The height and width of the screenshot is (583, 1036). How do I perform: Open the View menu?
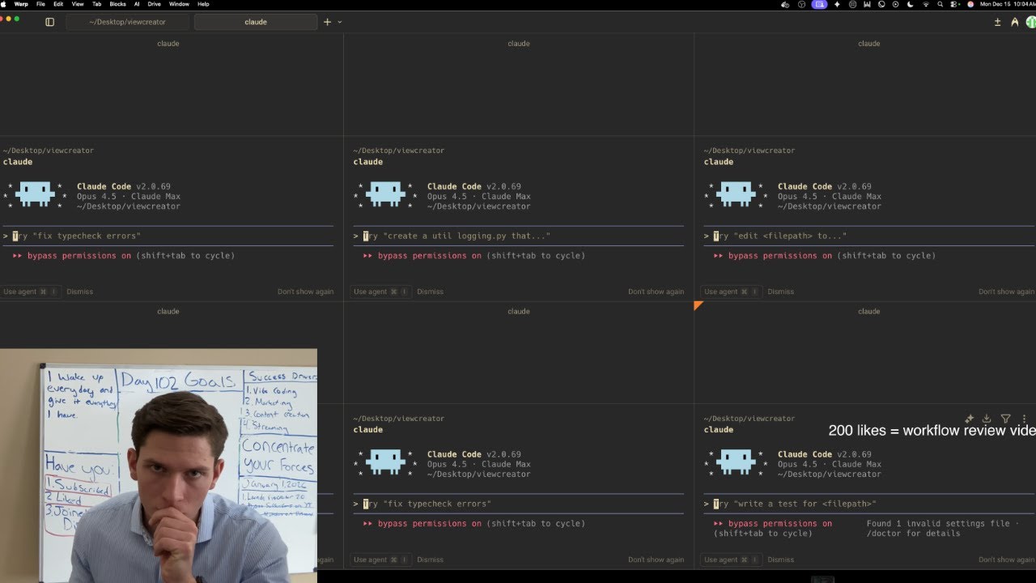click(78, 4)
